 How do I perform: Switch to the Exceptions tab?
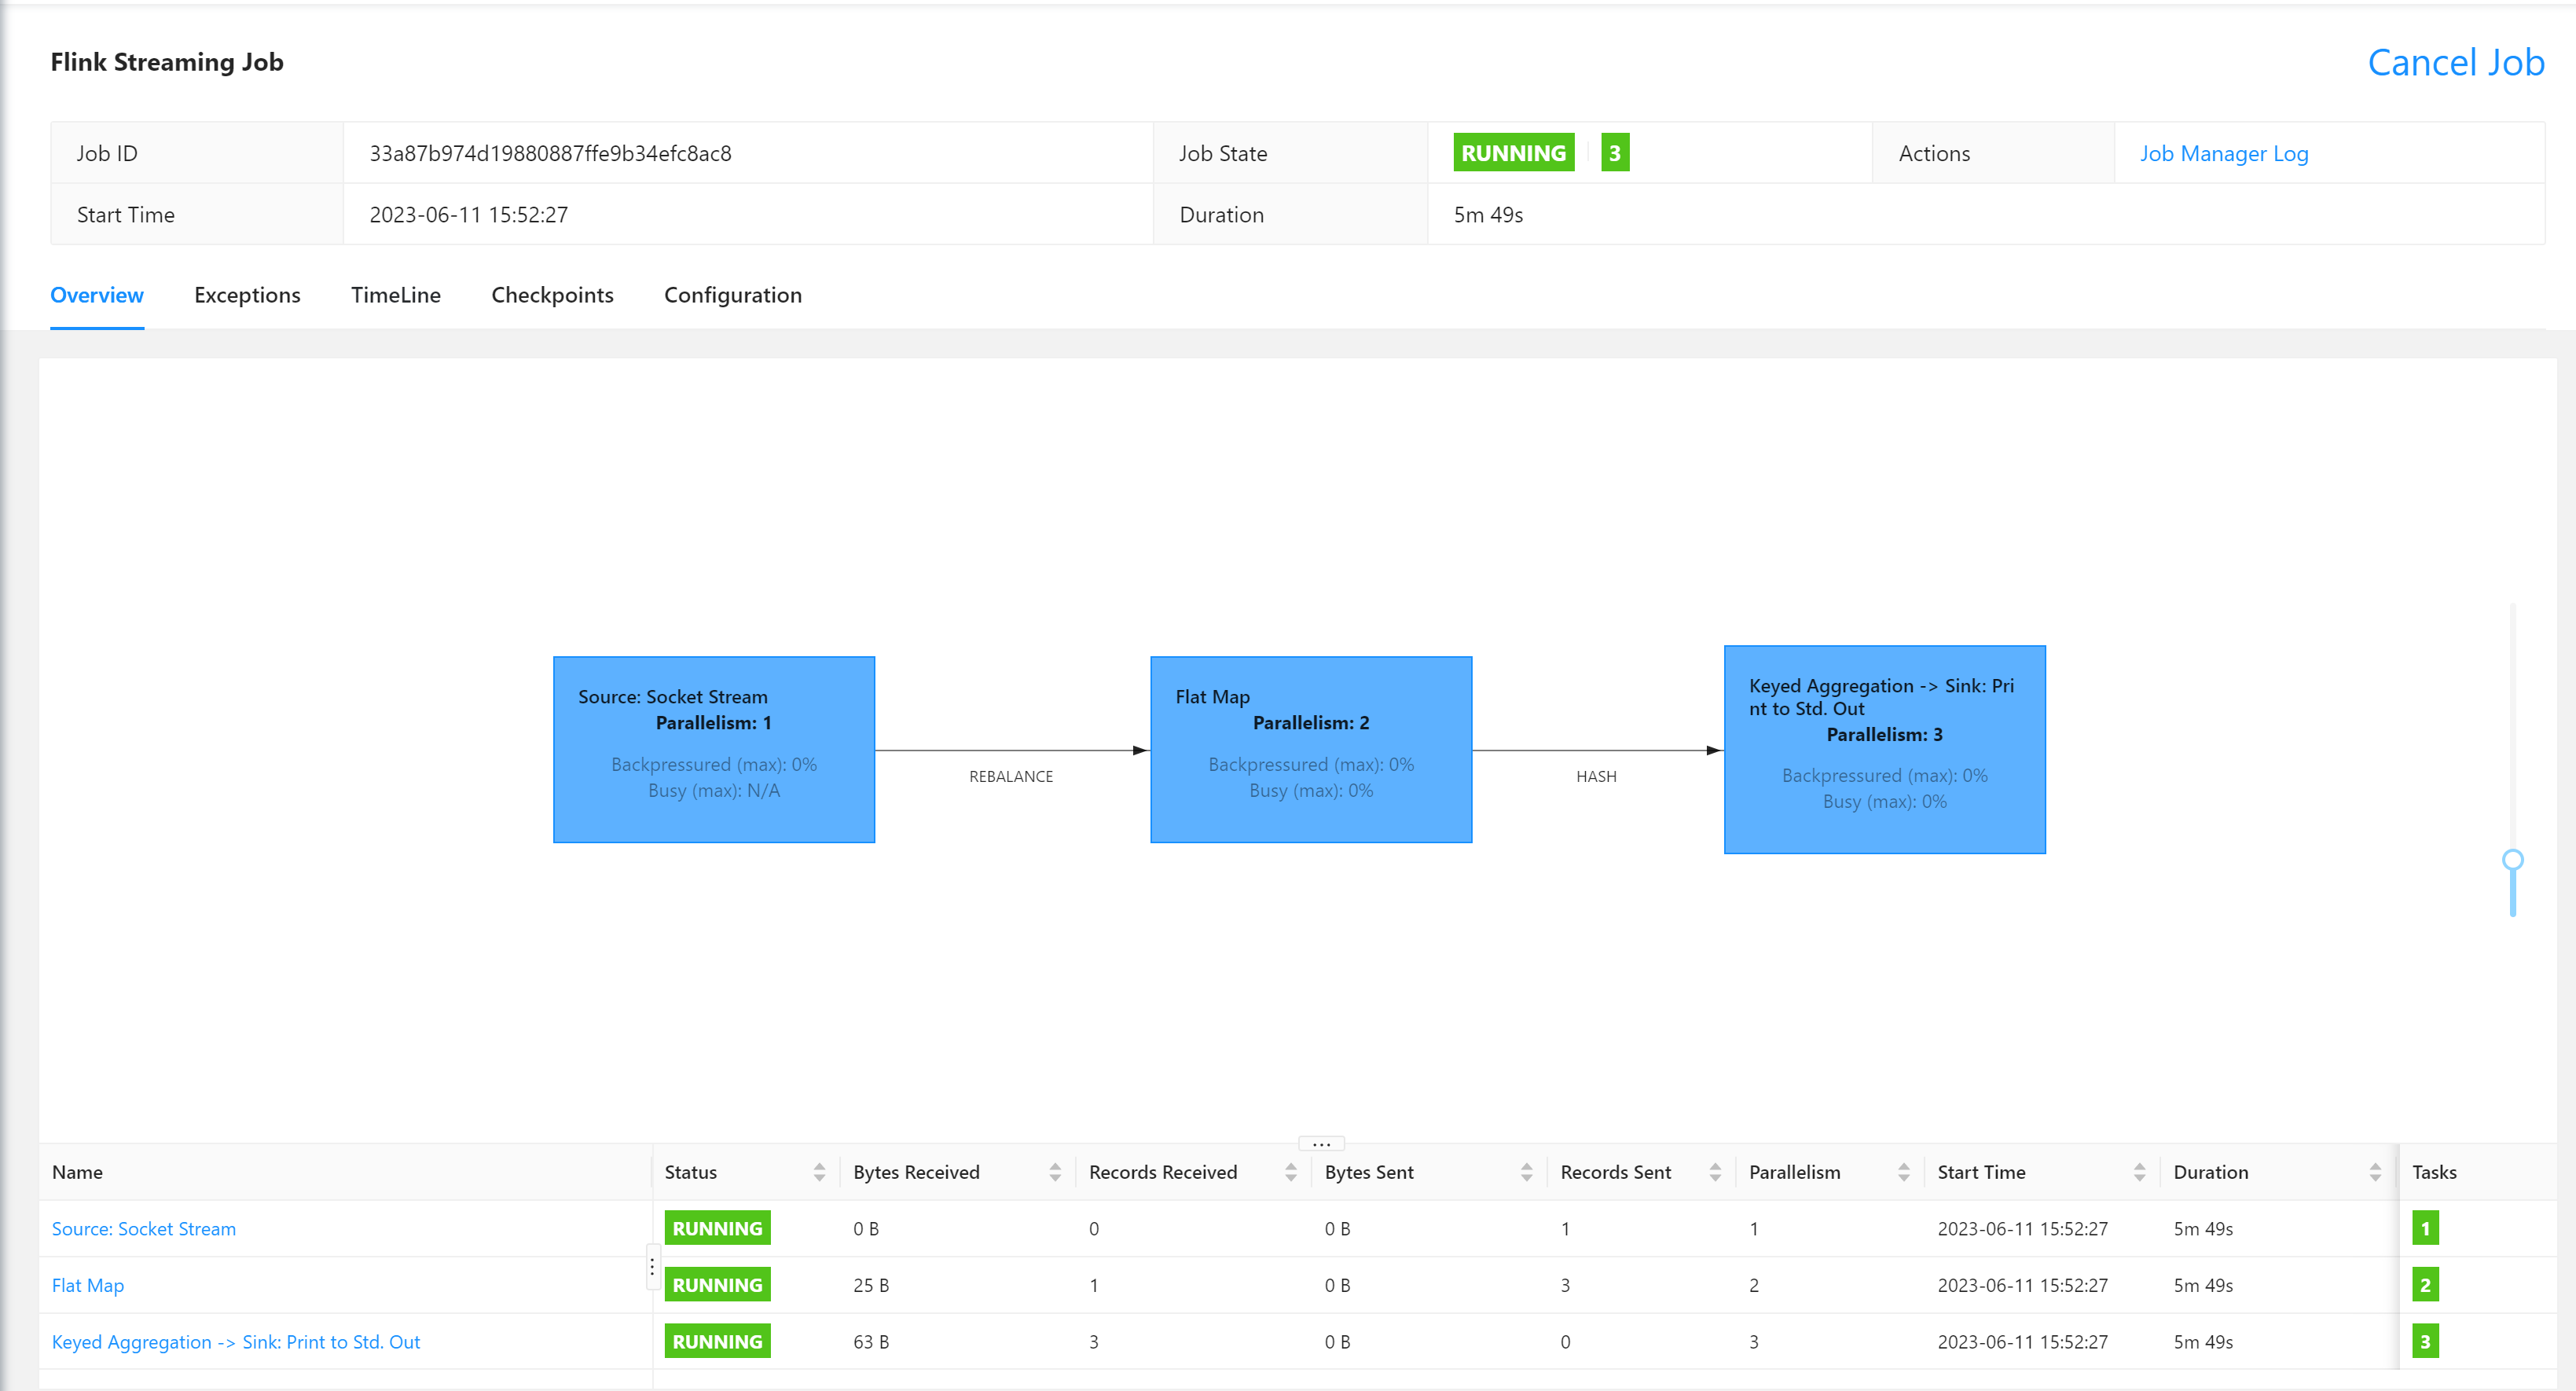click(247, 295)
